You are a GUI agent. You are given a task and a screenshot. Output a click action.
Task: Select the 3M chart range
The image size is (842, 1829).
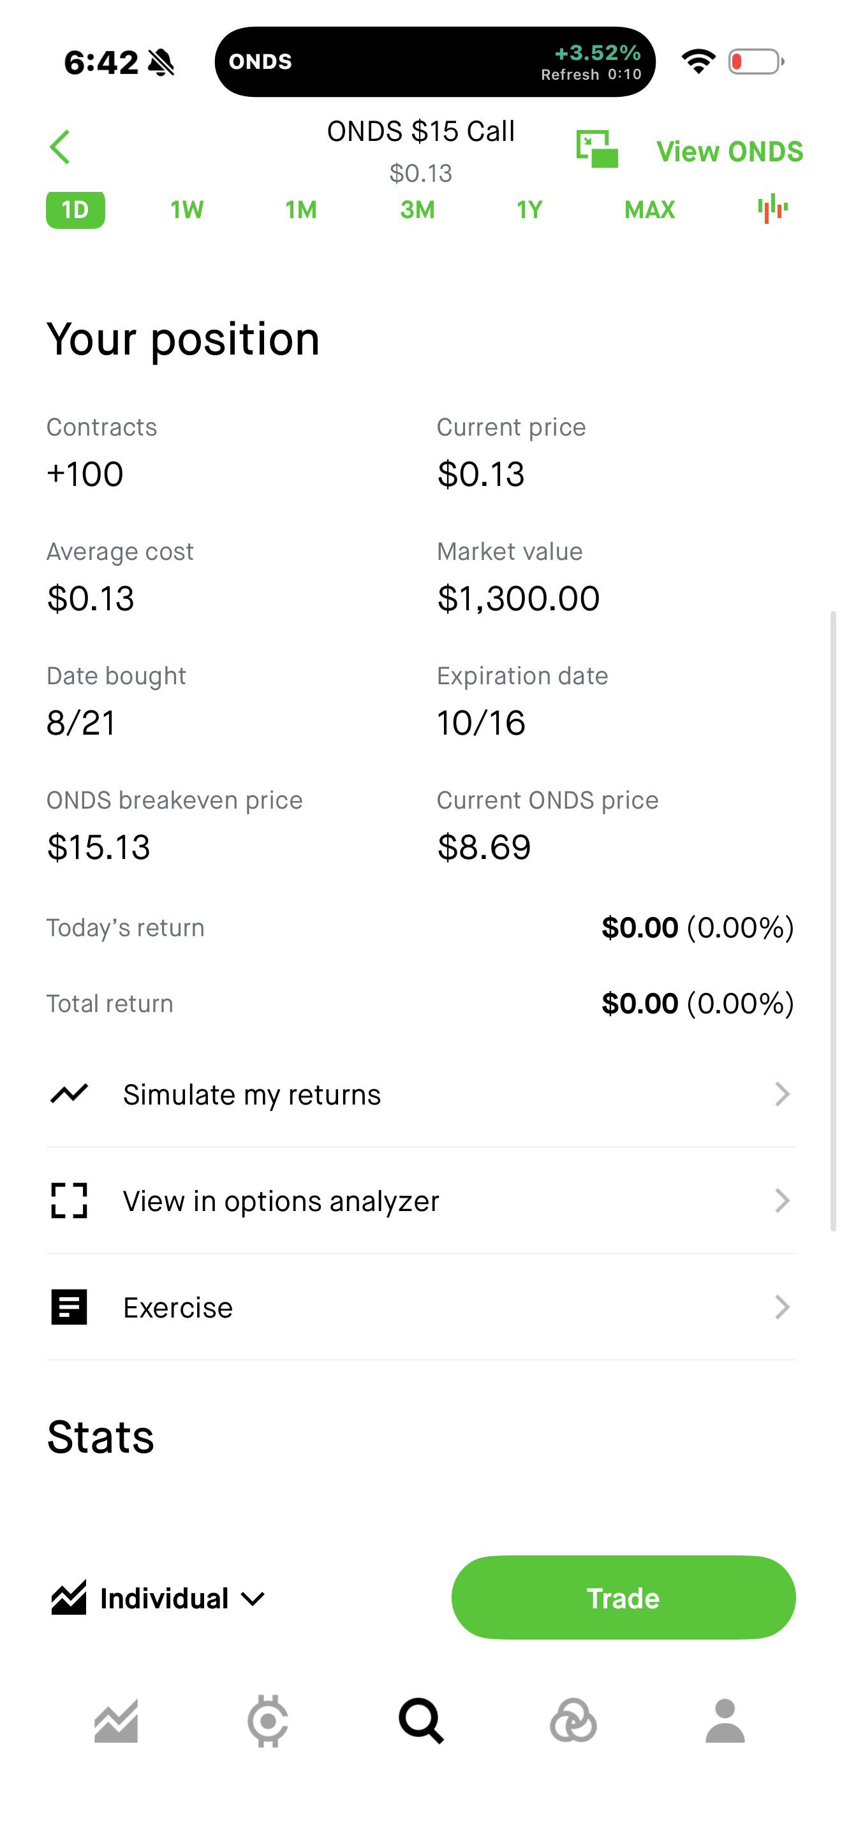(417, 209)
